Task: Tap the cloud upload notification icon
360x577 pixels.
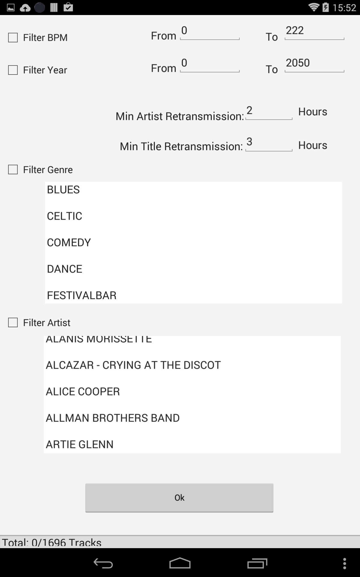Action: click(25, 8)
